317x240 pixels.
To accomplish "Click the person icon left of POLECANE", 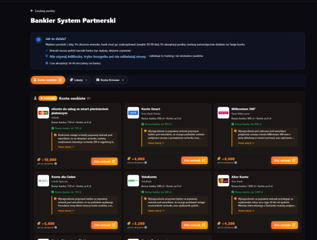I will [x=35, y=98].
